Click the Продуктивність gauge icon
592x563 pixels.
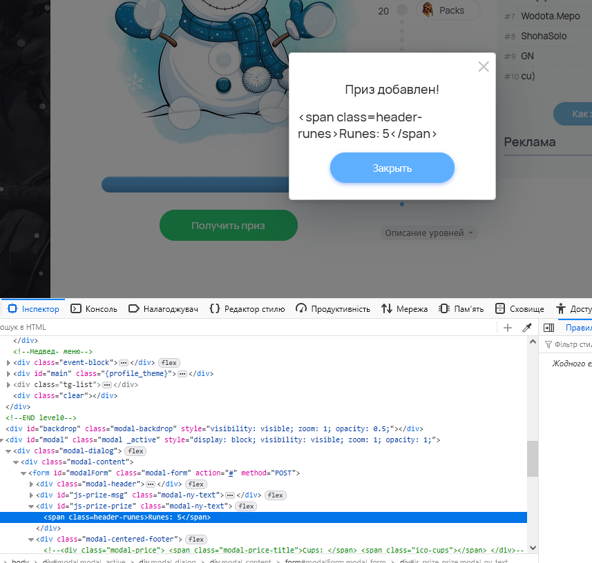[301, 308]
